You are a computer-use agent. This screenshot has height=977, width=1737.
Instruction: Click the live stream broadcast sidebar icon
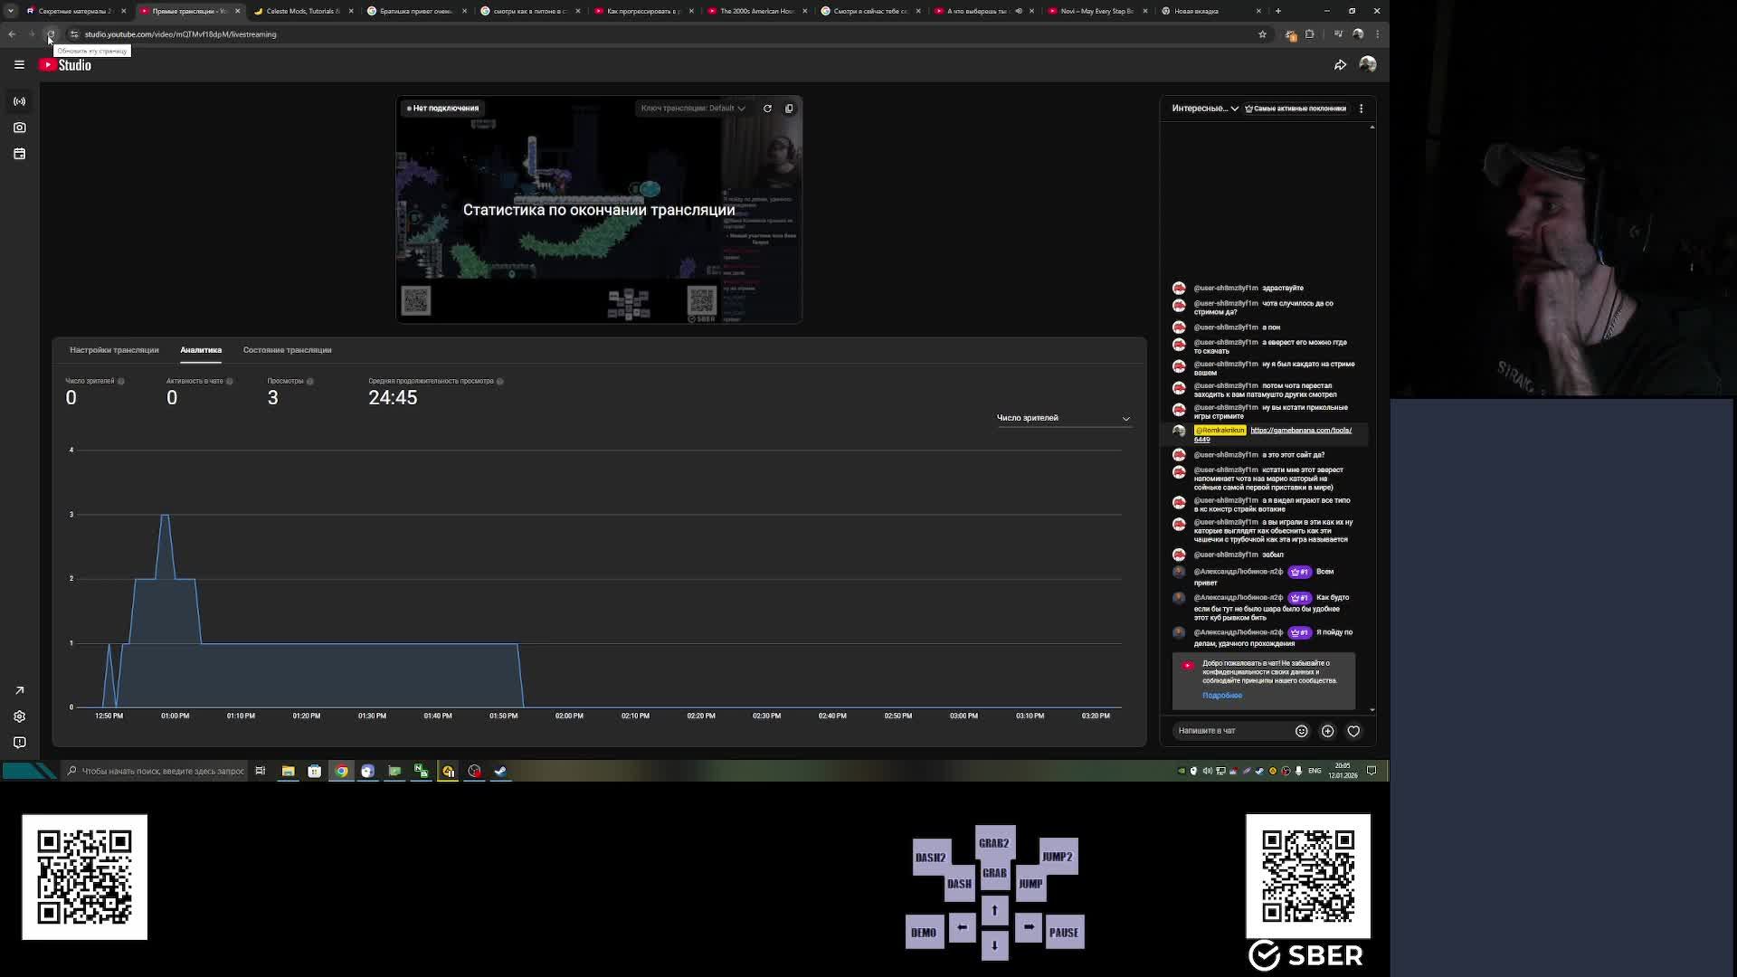pos(19,101)
